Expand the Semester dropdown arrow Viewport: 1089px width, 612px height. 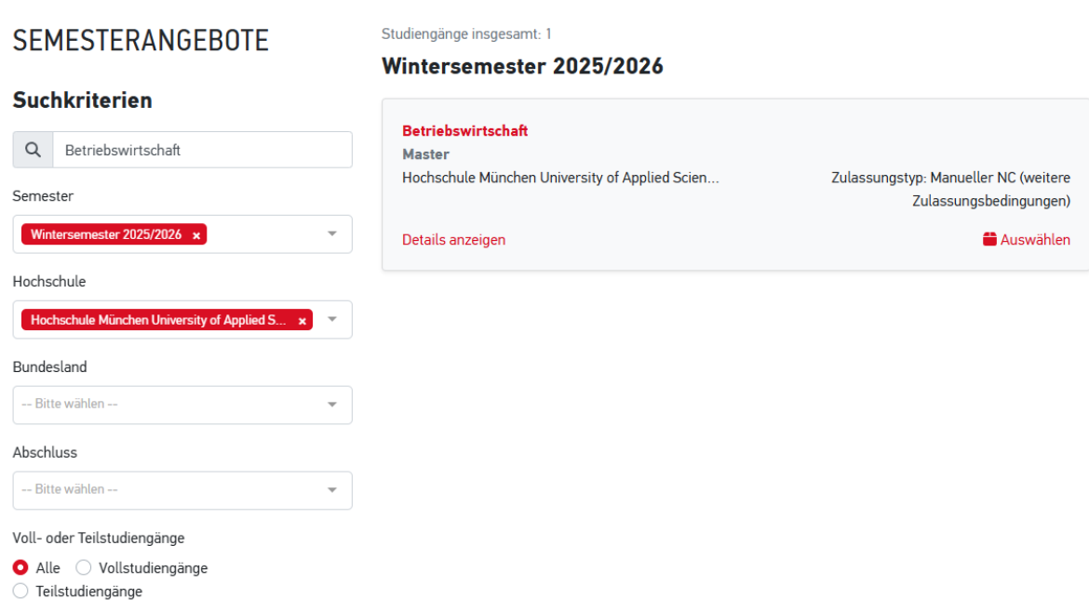(x=332, y=233)
